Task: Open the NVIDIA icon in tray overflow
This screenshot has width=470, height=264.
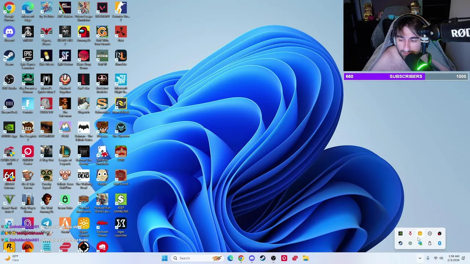Action: click(x=401, y=234)
